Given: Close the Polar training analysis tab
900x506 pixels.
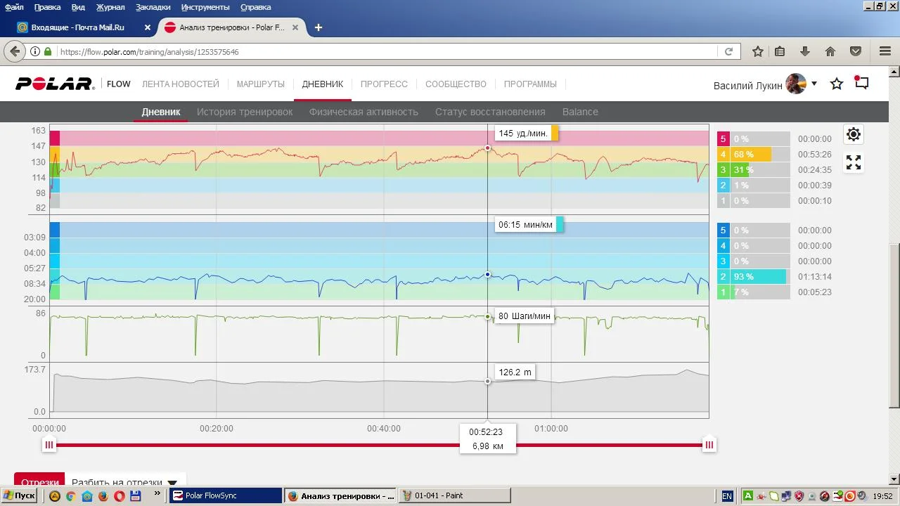Looking at the screenshot, I should 295,27.
